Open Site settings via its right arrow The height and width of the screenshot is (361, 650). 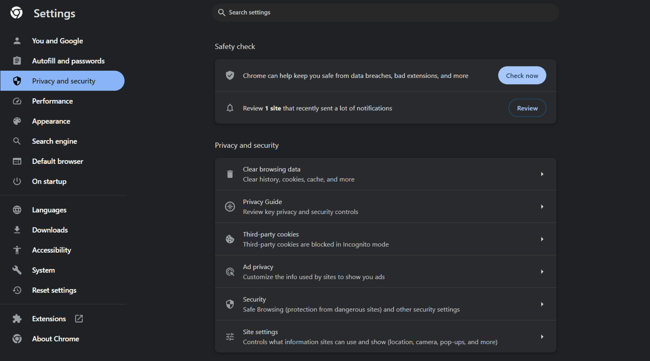pos(542,337)
